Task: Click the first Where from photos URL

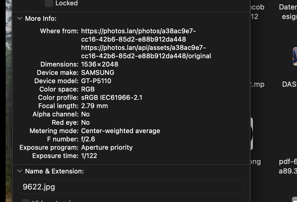Action: tap(138, 35)
